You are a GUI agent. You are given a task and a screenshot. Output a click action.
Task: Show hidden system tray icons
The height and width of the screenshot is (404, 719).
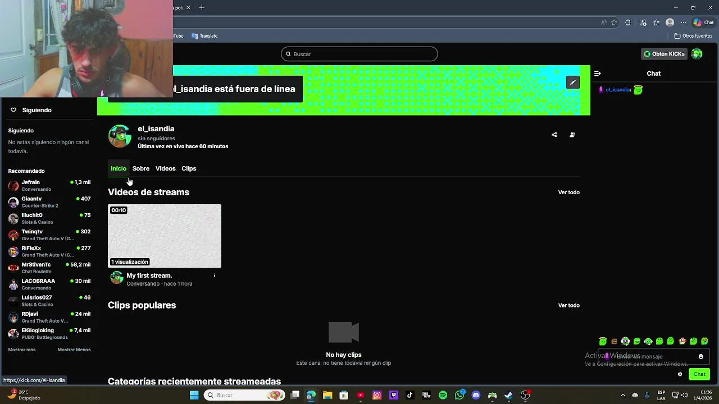click(622, 395)
